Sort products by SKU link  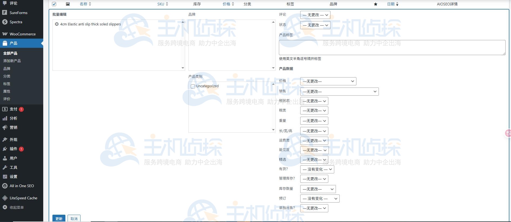161,4
